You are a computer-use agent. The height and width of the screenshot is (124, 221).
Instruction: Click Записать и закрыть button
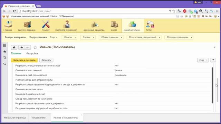(24, 60)
